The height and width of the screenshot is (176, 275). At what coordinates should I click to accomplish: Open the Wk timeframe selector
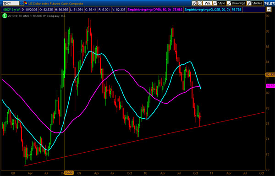click(208, 3)
